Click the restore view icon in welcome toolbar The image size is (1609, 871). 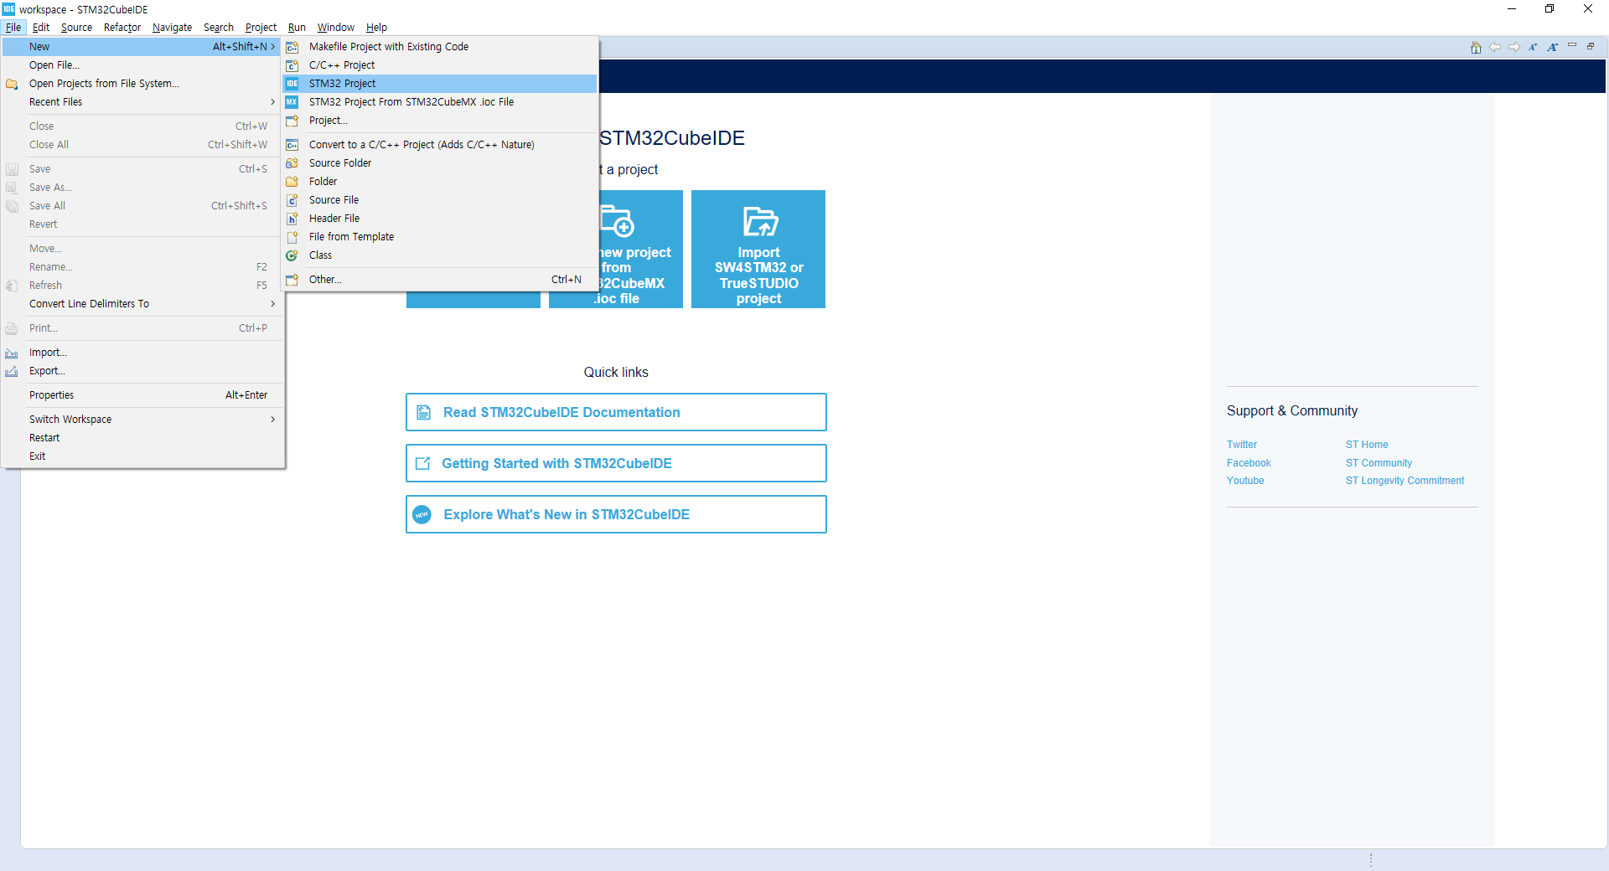coord(1591,46)
